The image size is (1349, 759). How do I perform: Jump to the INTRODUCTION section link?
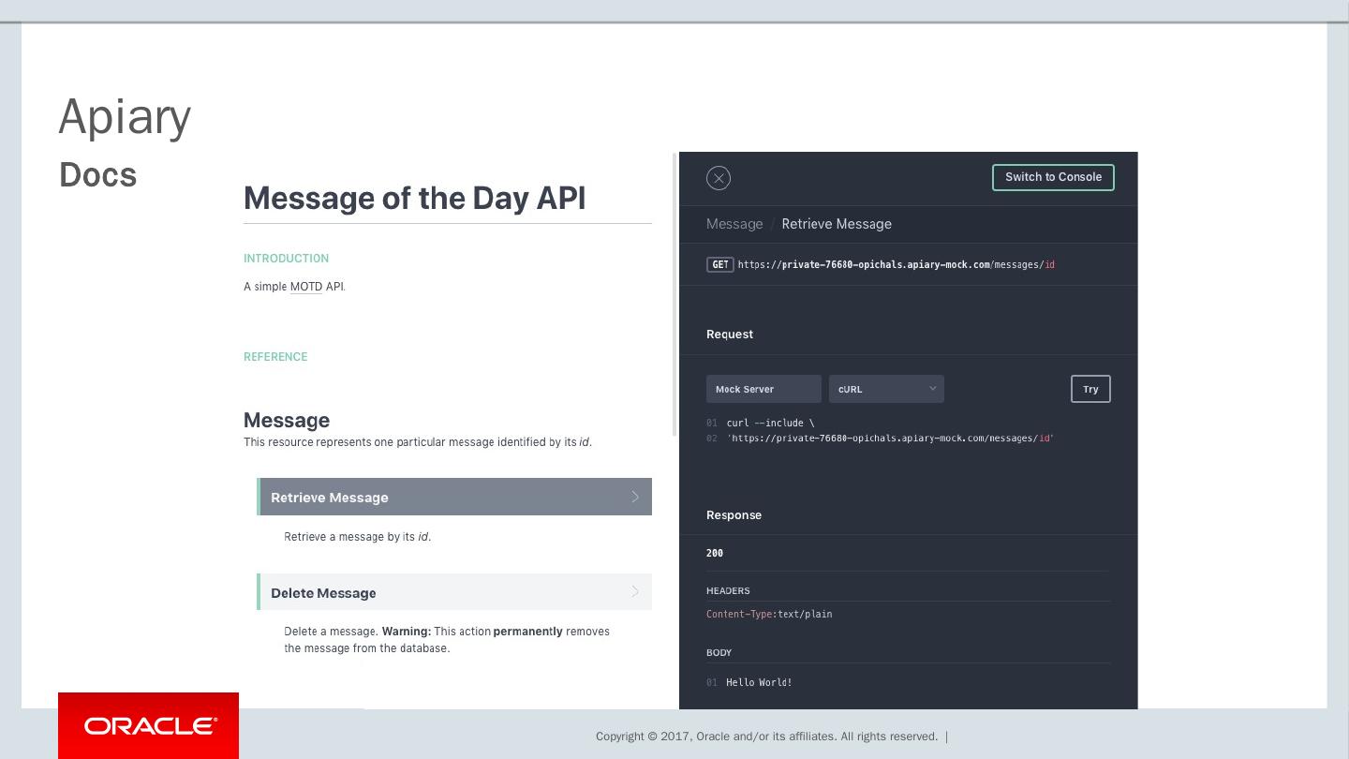tap(286, 259)
